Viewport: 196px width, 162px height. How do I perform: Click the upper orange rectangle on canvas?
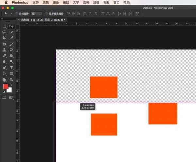[104, 87]
